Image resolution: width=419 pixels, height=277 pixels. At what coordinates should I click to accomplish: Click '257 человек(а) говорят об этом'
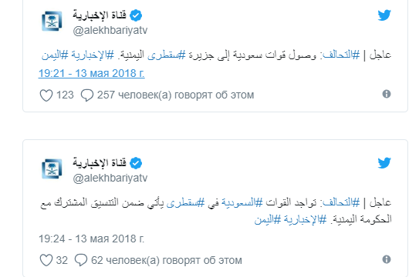175,95
